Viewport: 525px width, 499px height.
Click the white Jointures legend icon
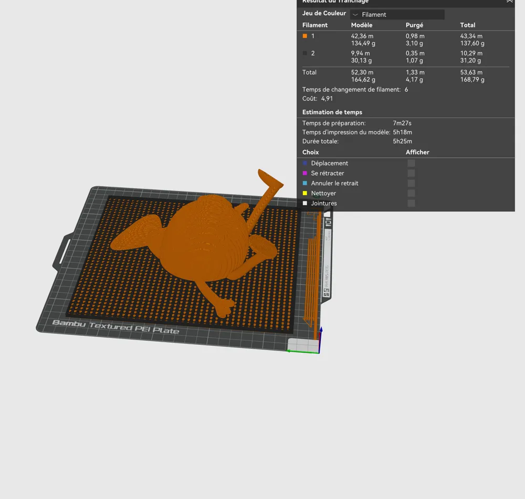[x=305, y=203]
